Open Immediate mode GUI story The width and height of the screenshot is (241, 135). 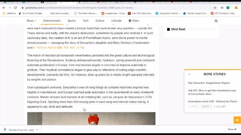pos(212,102)
